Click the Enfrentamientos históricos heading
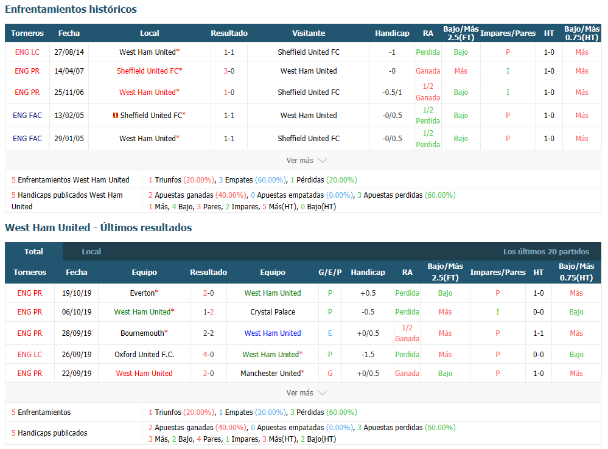The width and height of the screenshot is (608, 449). [x=71, y=9]
